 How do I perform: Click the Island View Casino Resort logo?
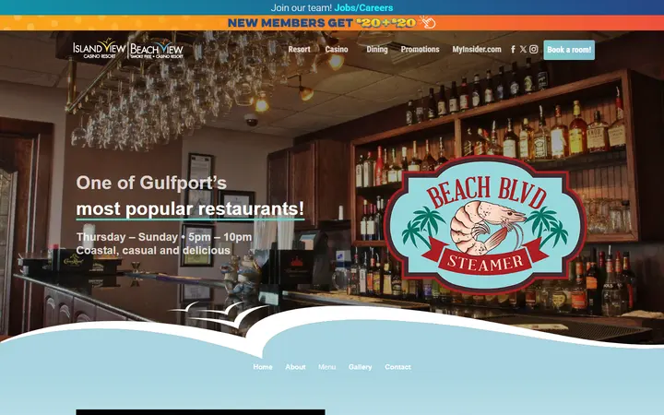(99, 49)
